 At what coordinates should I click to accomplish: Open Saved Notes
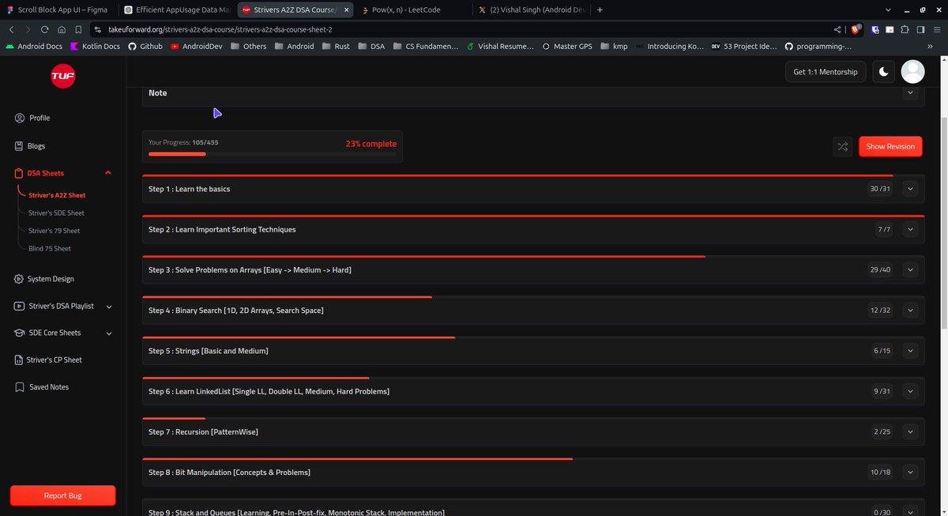point(42,387)
